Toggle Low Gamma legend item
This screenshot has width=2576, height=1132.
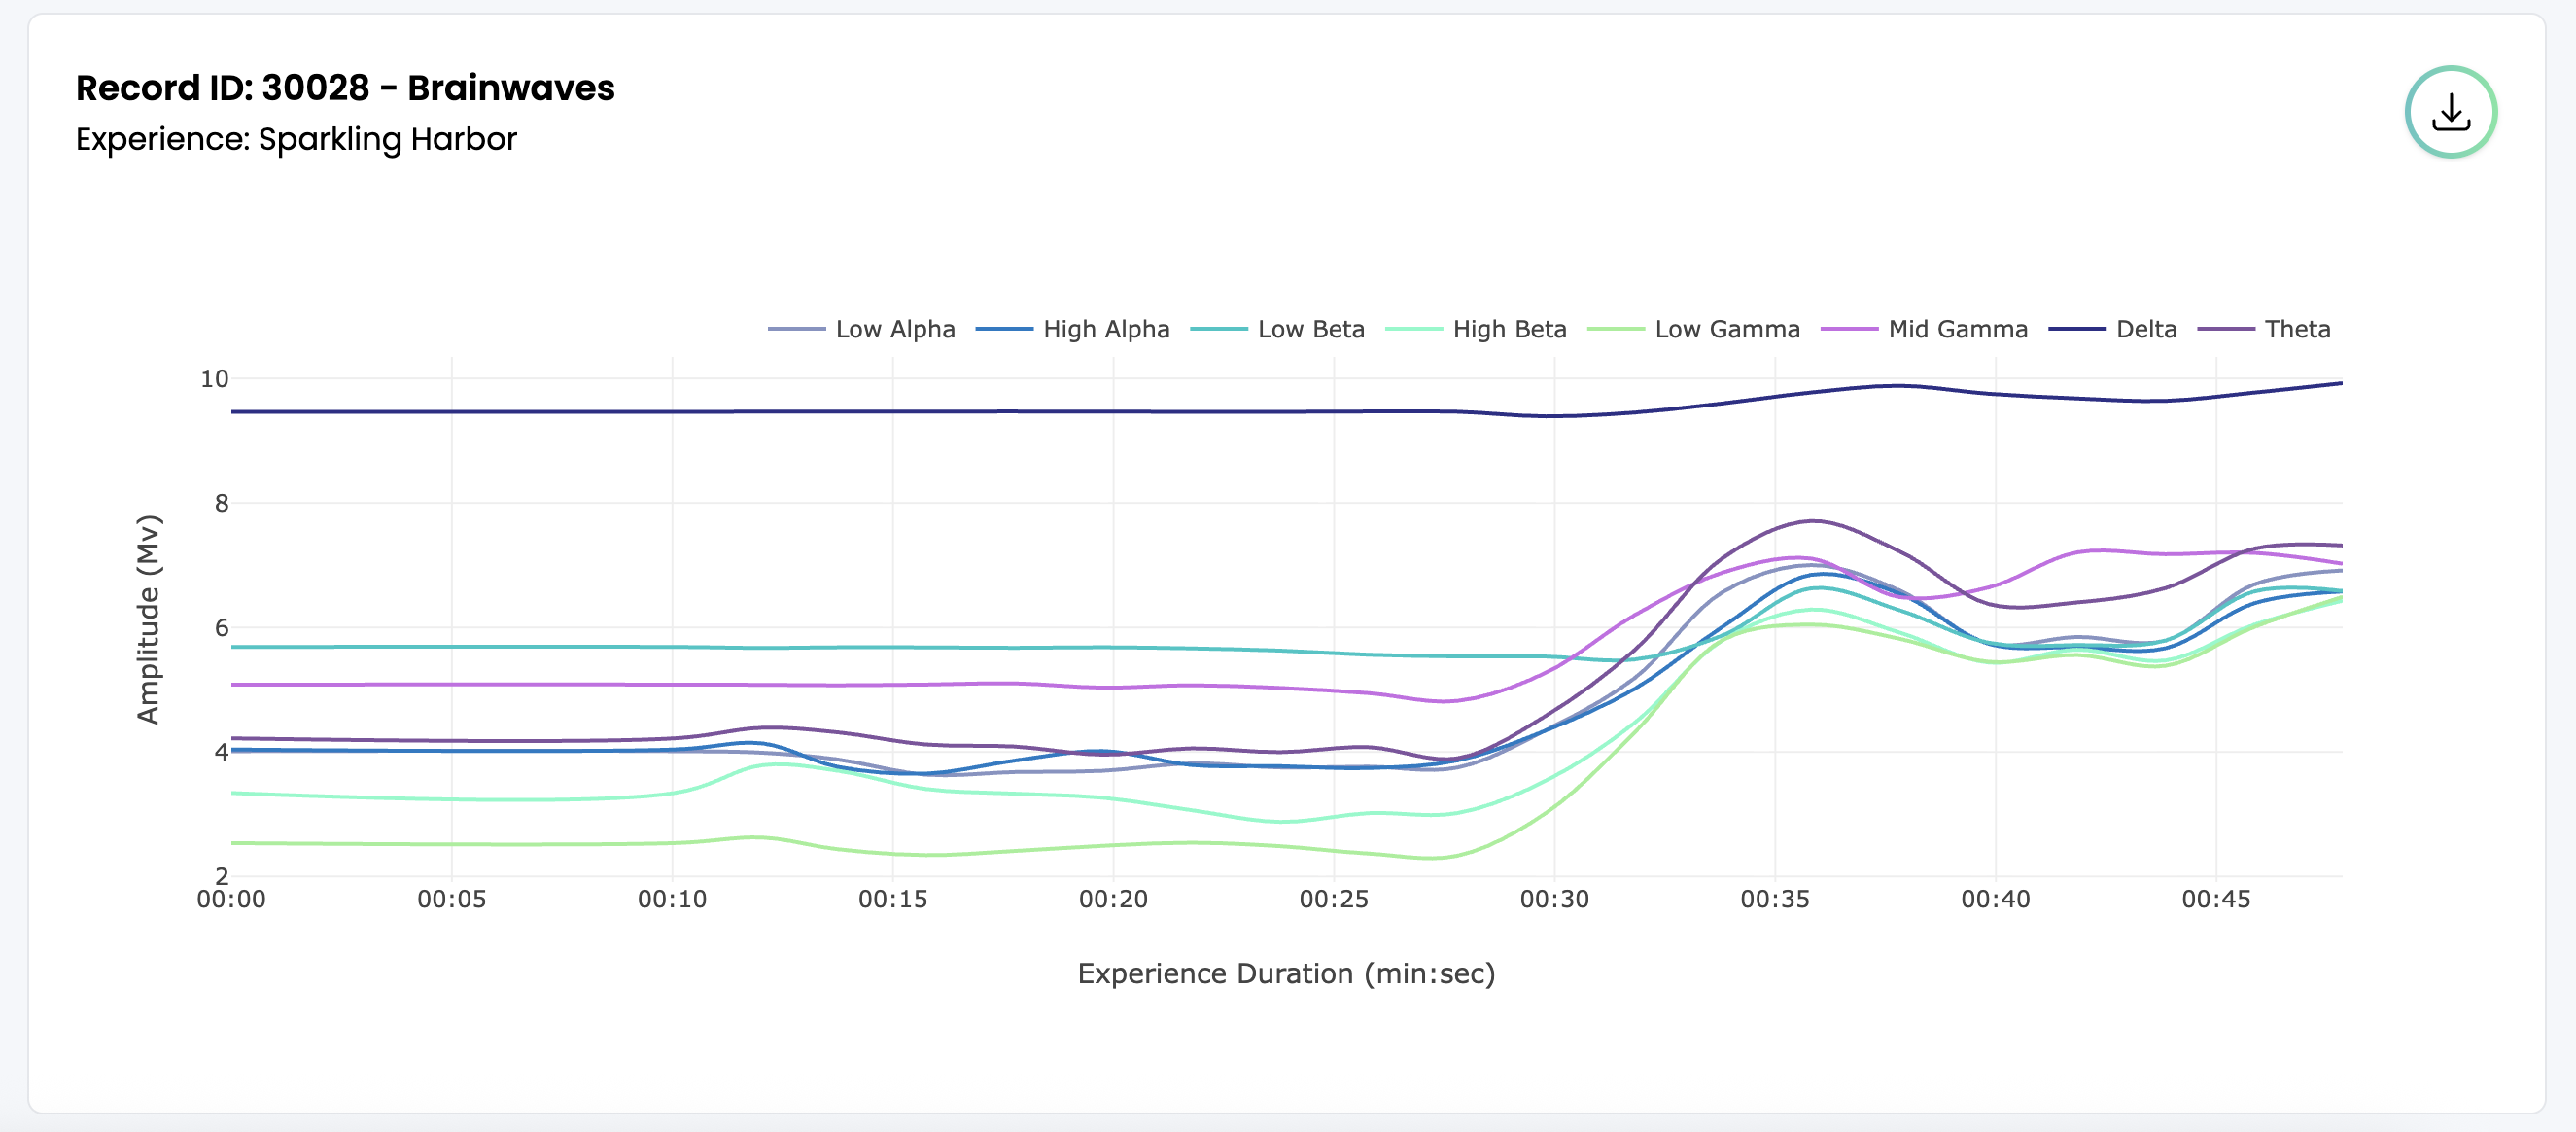click(x=1726, y=330)
